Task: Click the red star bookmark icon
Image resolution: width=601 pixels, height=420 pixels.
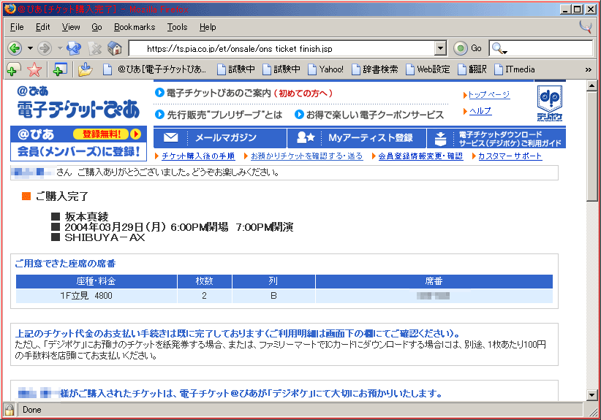Action: 34,69
